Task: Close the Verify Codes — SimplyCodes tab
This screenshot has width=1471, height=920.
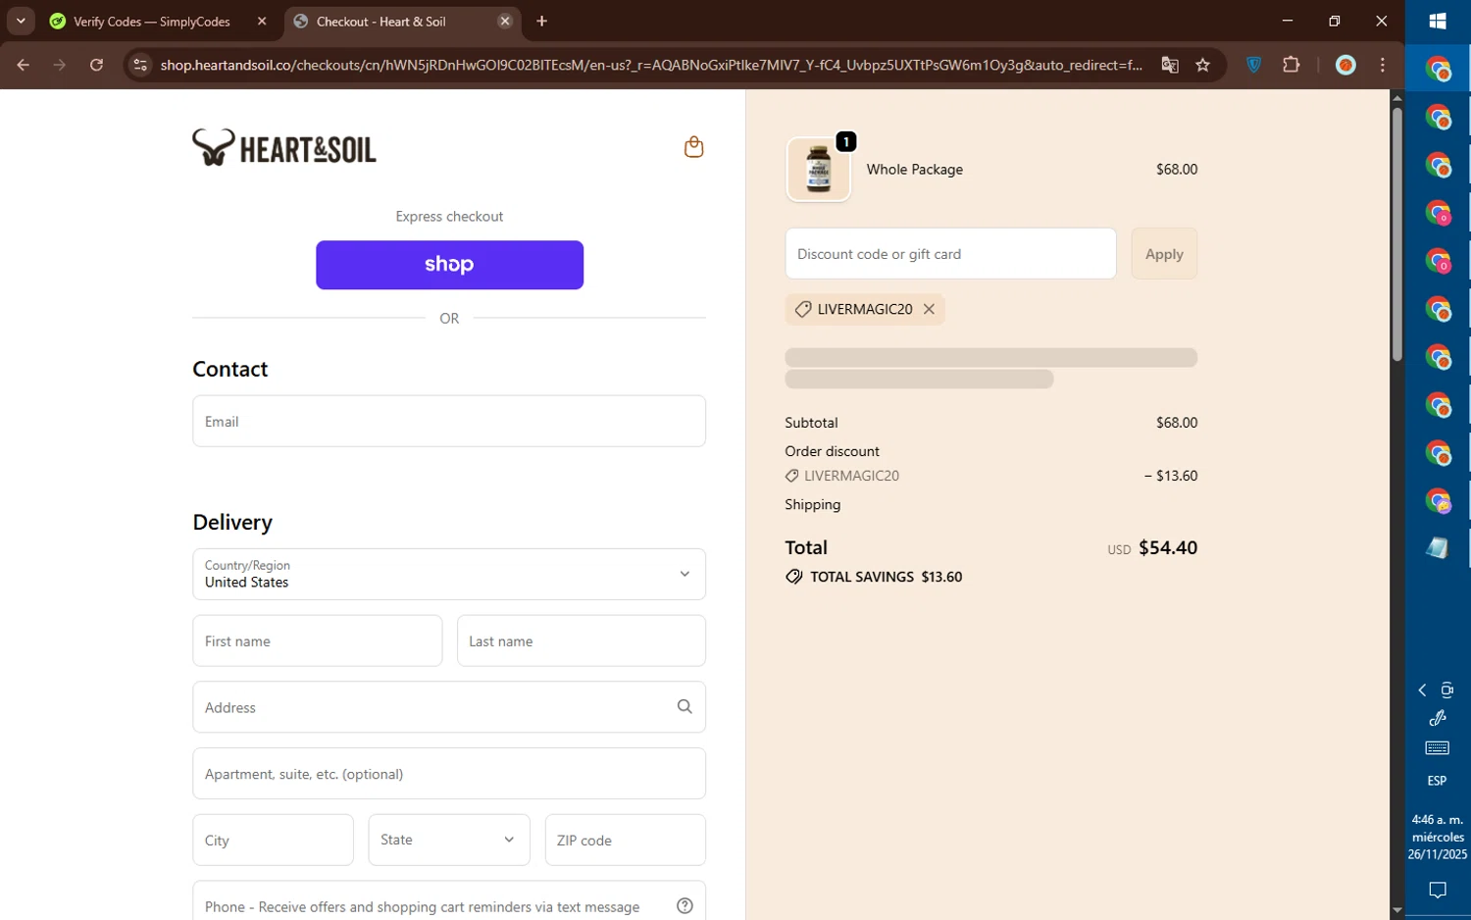Action: (262, 21)
